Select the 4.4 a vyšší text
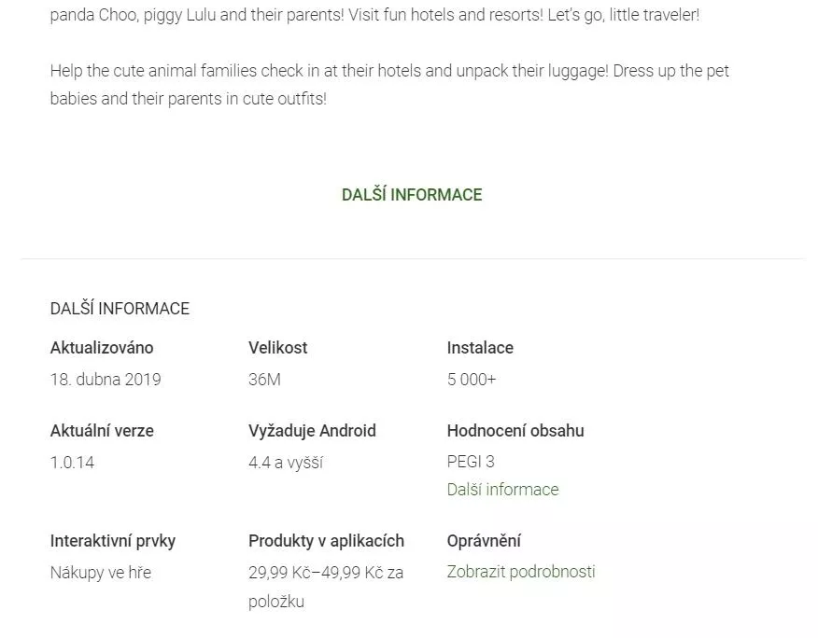 tap(286, 463)
